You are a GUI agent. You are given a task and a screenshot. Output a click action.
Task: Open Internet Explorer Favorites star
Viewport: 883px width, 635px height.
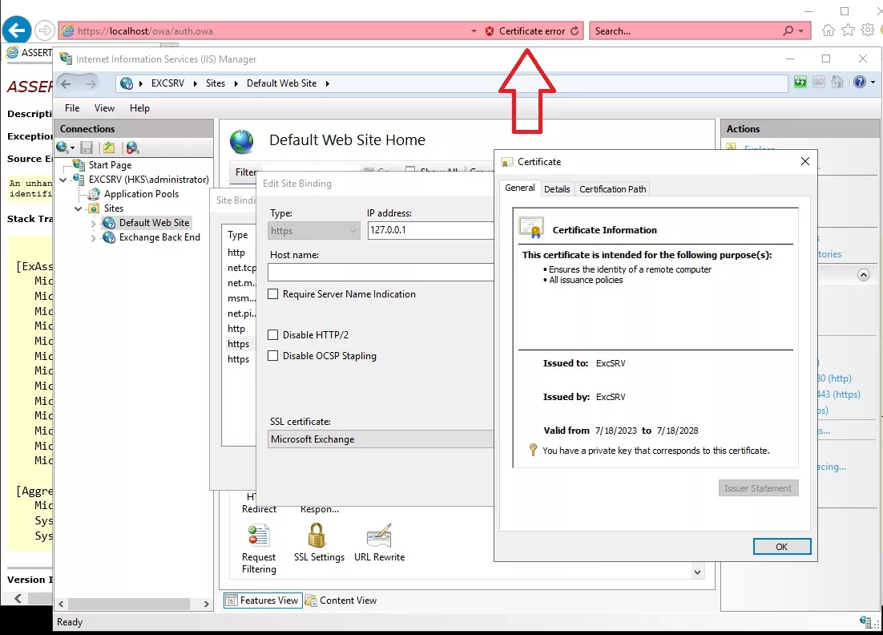pyautogui.click(x=848, y=30)
